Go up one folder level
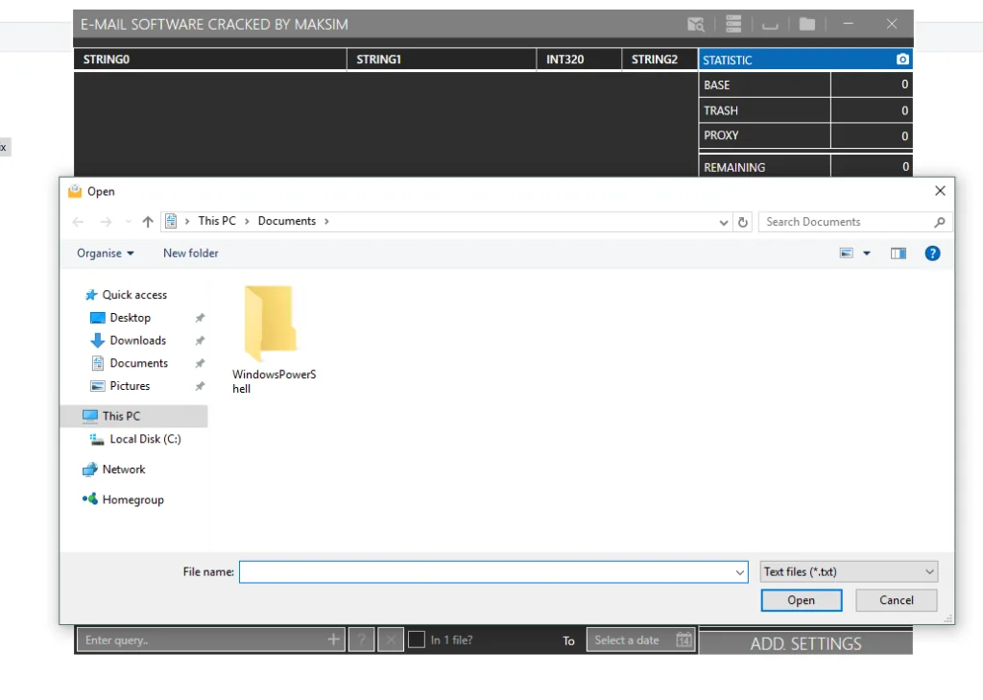Viewport: 983px width, 700px height. point(148,222)
